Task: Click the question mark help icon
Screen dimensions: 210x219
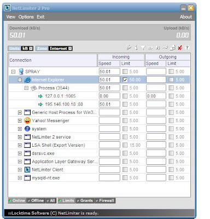Action: coord(187,48)
